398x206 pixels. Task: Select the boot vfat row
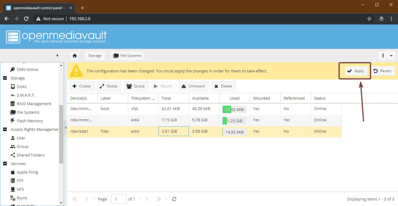pyautogui.click(x=204, y=109)
